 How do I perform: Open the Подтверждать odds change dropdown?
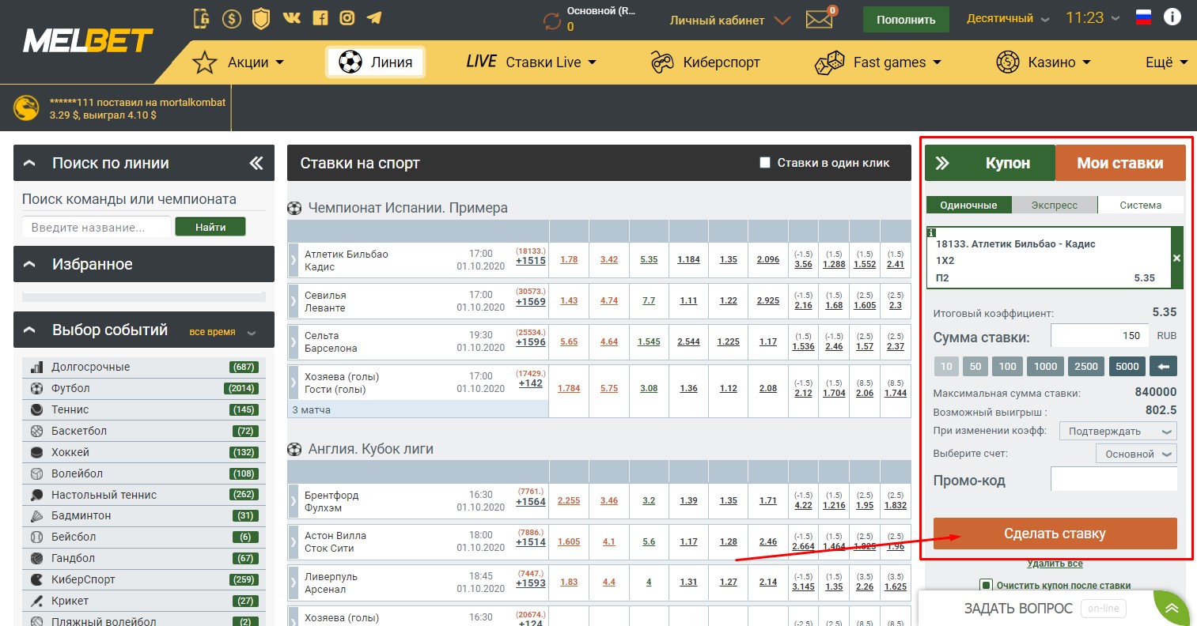point(1118,431)
